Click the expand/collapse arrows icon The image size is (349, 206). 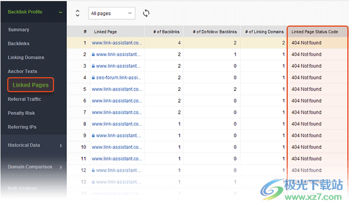77,13
